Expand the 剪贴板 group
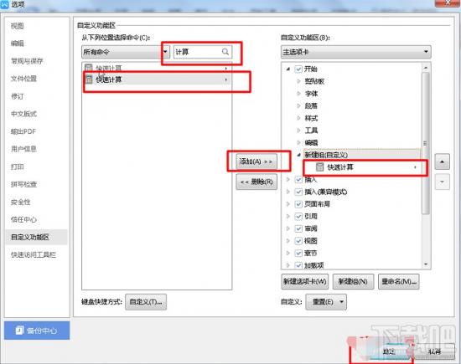461x364 pixels. coord(298,81)
